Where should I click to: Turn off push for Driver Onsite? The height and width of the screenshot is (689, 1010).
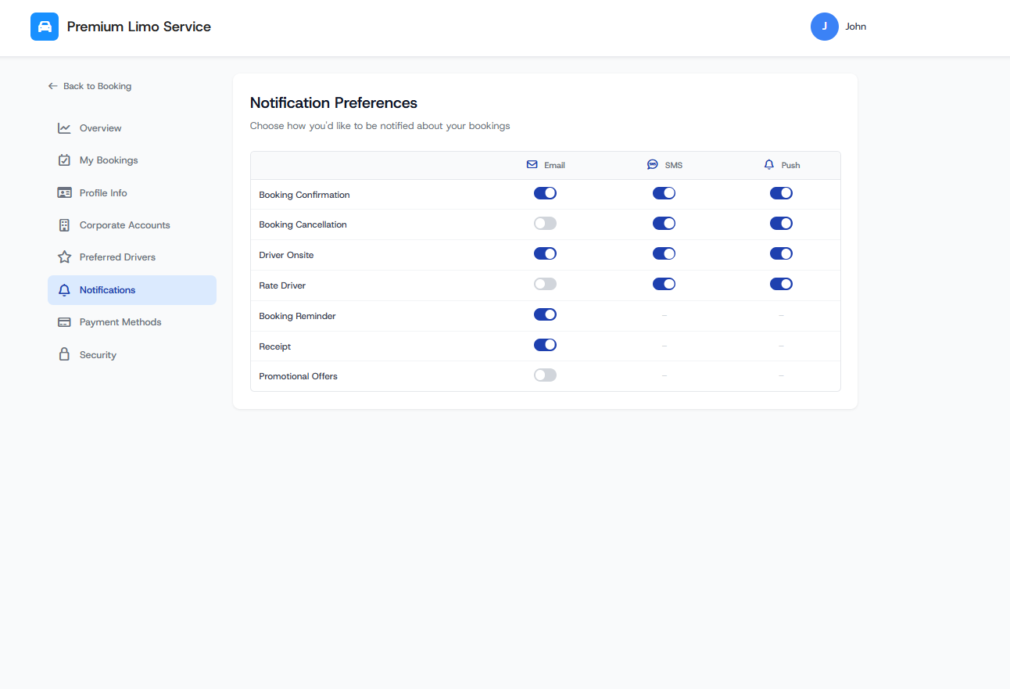(x=781, y=253)
